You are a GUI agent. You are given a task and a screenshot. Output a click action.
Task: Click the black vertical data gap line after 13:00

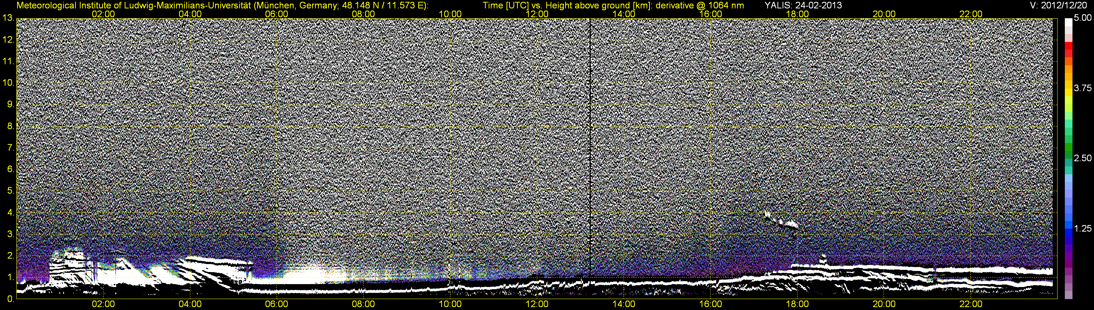point(590,147)
